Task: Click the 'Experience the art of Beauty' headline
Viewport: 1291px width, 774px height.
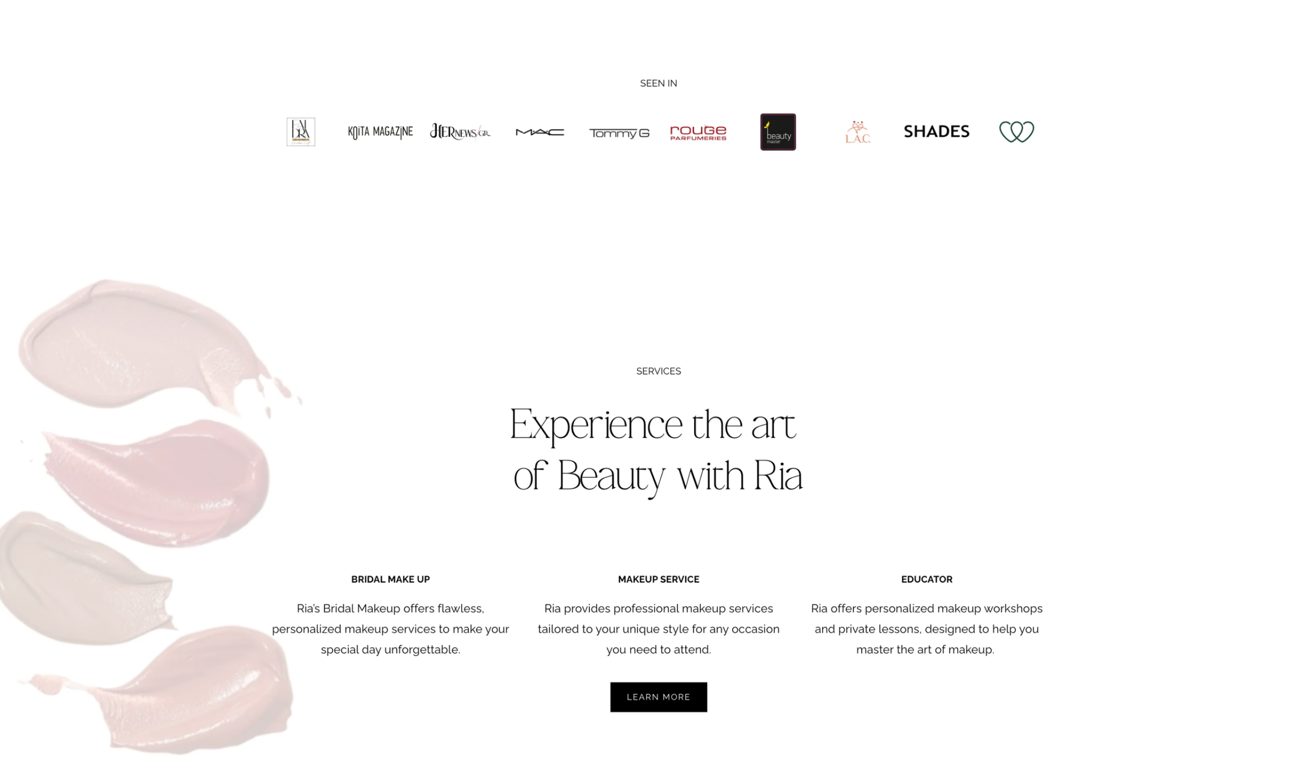Action: [657, 450]
